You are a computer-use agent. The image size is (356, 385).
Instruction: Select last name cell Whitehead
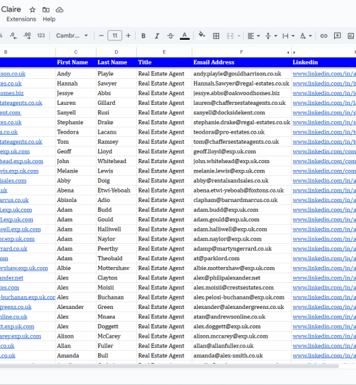click(116, 161)
